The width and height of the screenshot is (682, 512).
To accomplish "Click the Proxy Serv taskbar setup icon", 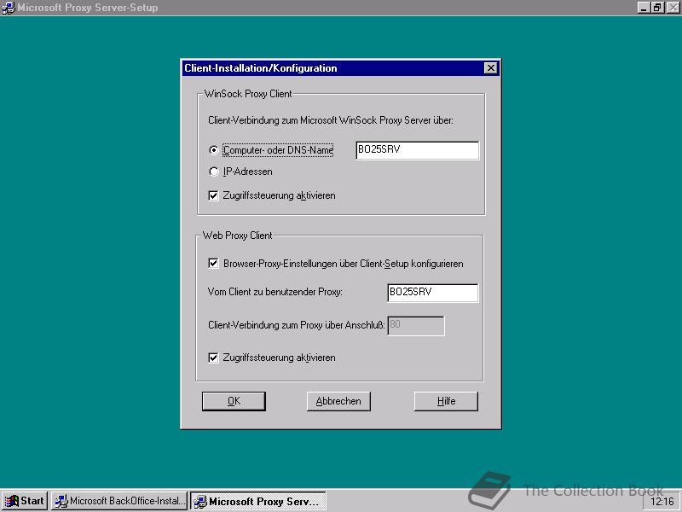I will (x=200, y=502).
